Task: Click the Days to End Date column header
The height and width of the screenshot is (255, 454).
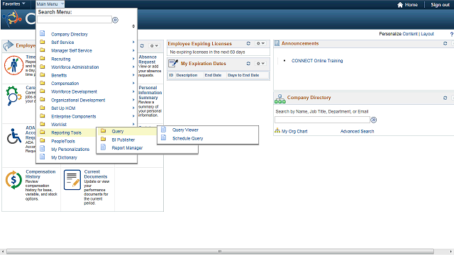Action: (243, 75)
